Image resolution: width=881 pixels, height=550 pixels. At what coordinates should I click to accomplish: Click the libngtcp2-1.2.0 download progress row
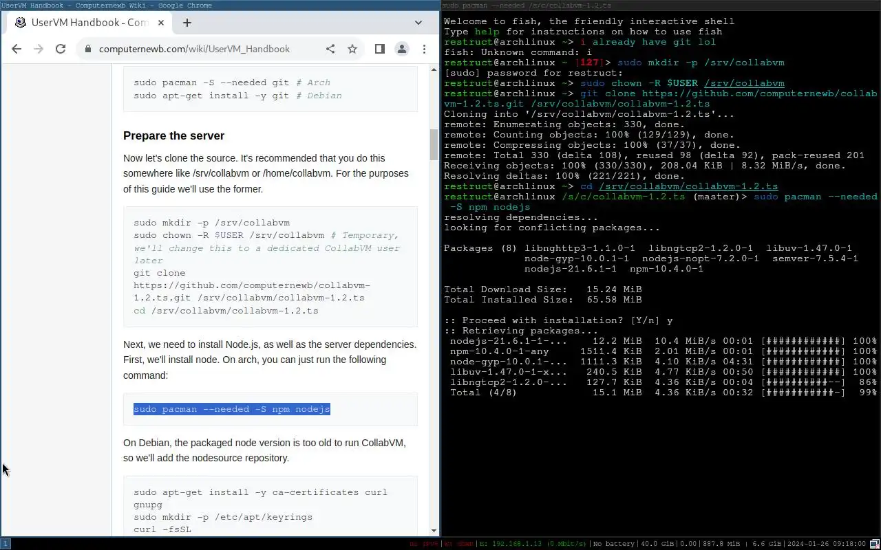tap(664, 382)
